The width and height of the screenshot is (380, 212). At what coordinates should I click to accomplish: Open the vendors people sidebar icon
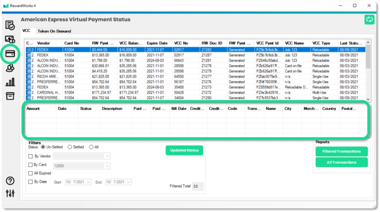tap(10, 68)
